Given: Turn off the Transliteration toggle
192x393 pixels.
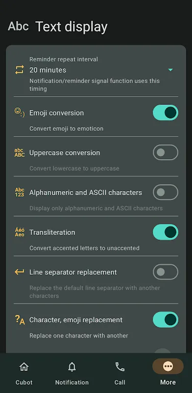Looking at the screenshot, I should point(166,232).
